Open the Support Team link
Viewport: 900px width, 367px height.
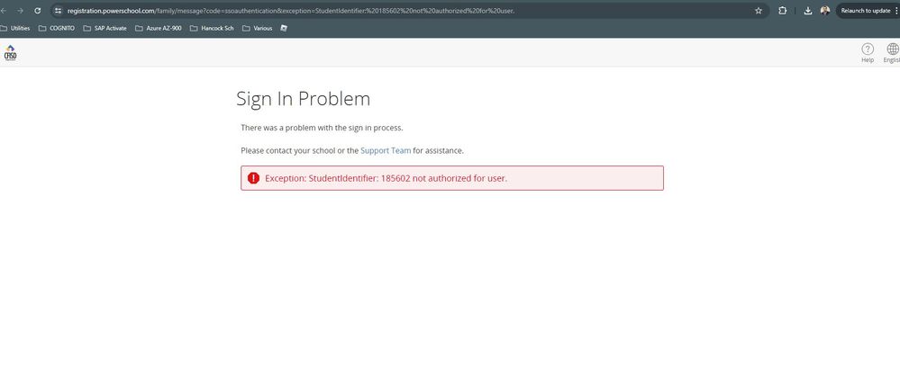tap(386, 150)
